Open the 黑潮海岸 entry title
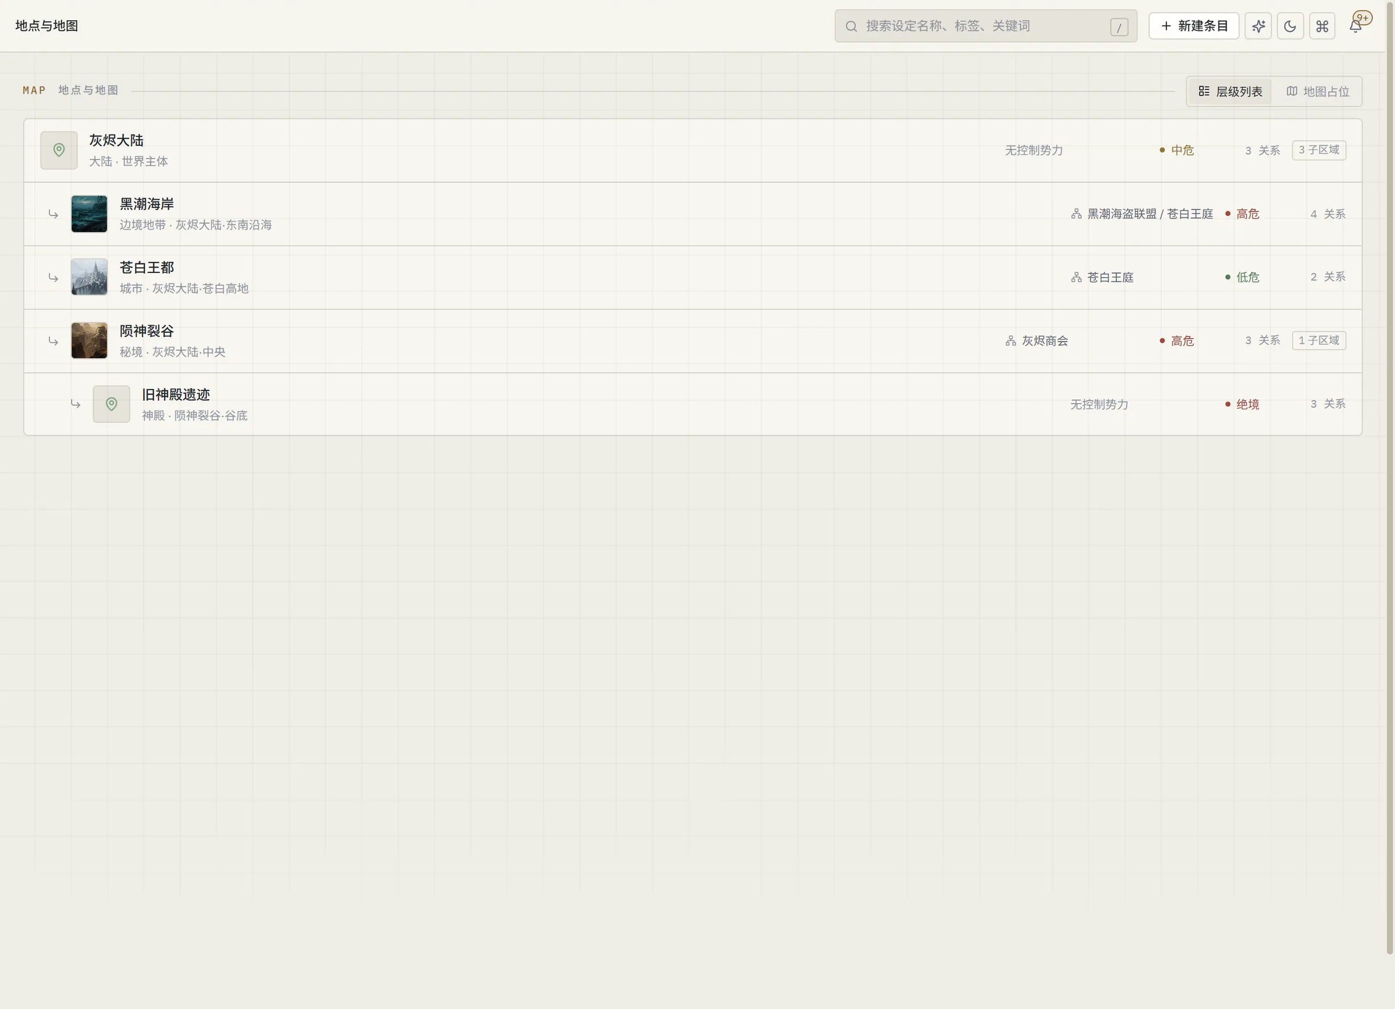Image resolution: width=1395 pixels, height=1009 pixels. coord(147,203)
